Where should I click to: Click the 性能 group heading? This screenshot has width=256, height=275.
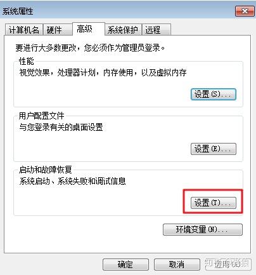click(x=26, y=61)
